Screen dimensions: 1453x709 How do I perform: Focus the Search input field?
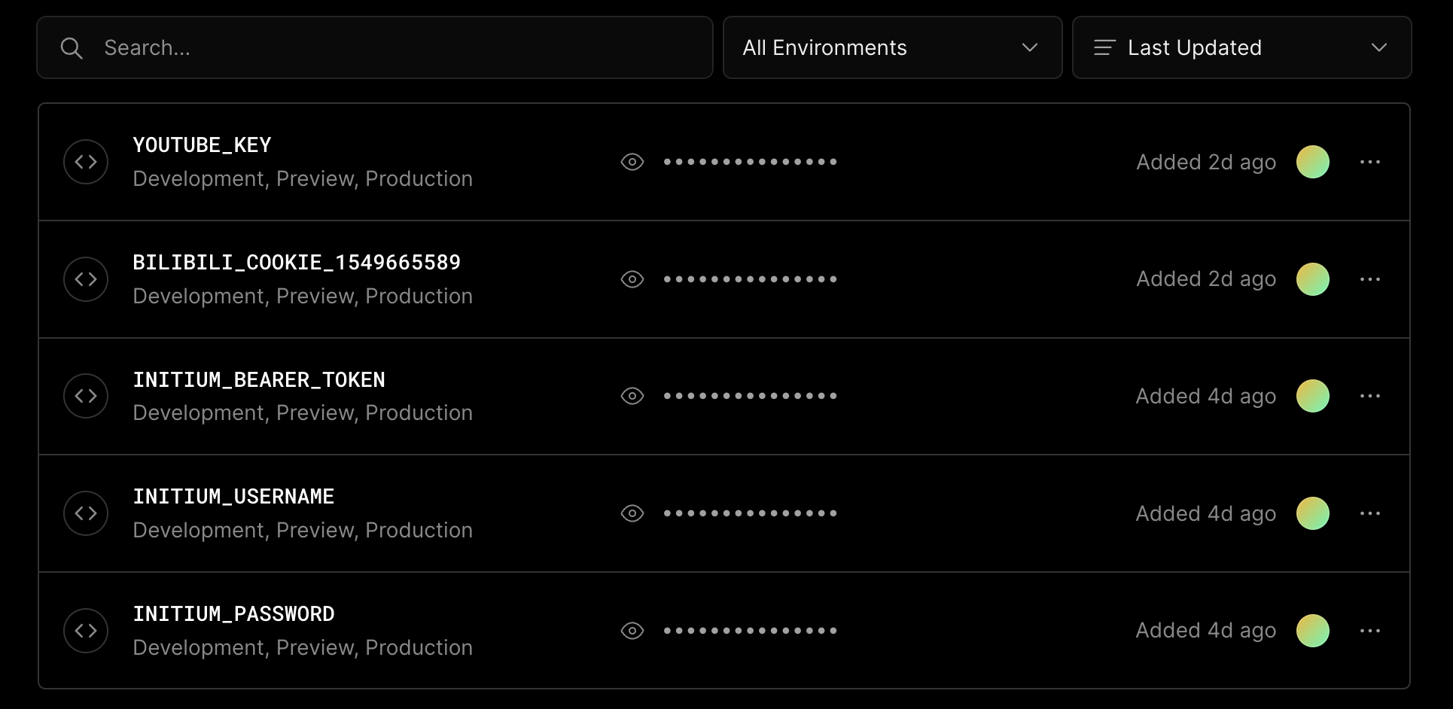pos(375,47)
